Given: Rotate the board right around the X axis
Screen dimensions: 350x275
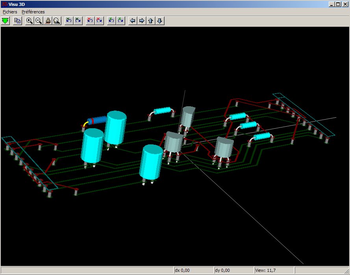Looking at the screenshot, I should pos(78,21).
